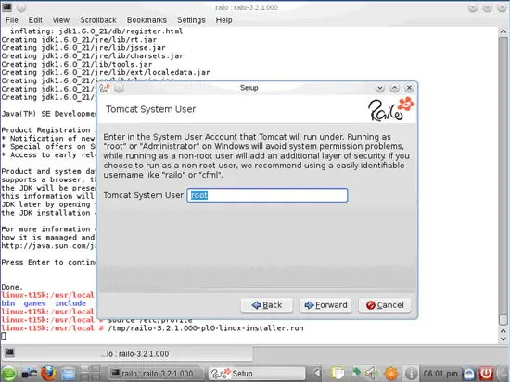
Task: Click 'games' directory name in terminal
Action: click(35, 303)
